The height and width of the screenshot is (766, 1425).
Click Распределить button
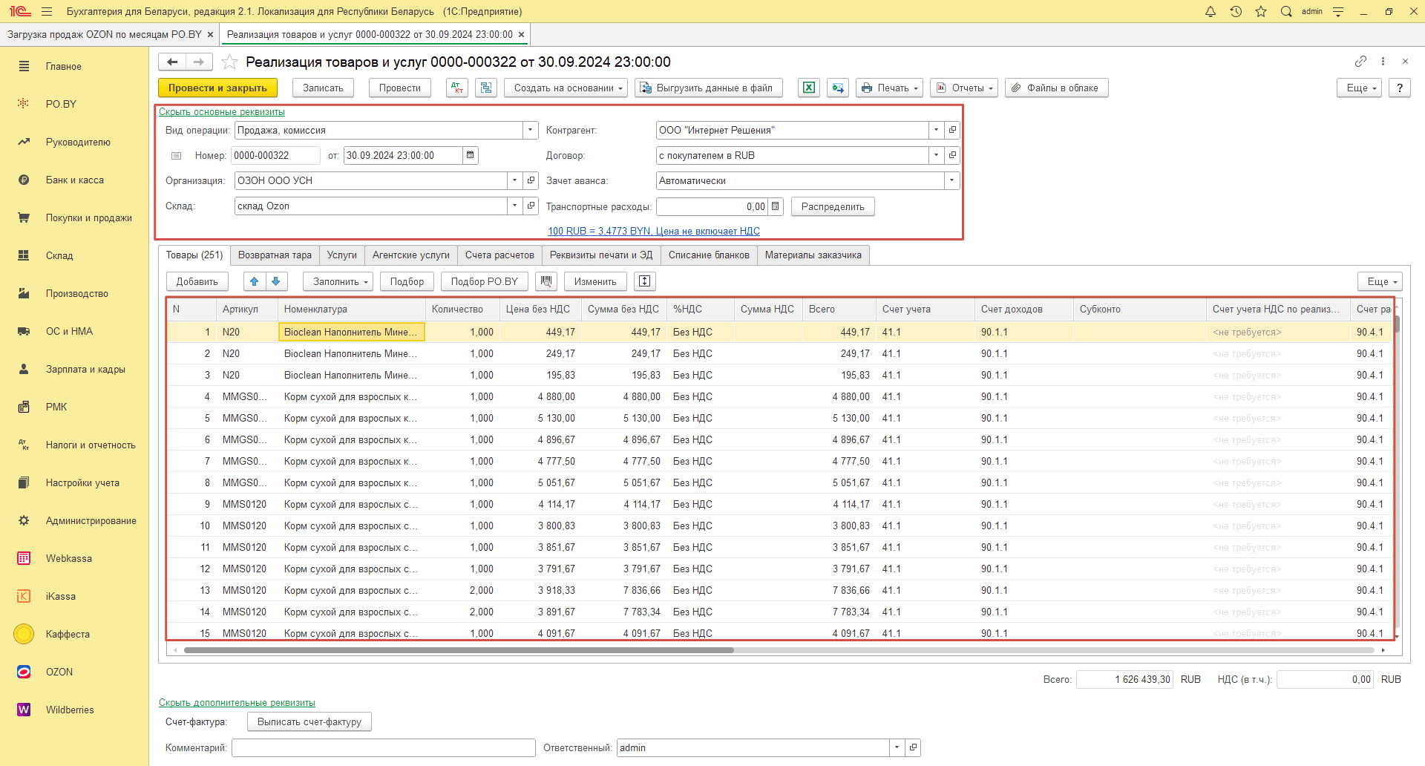[x=833, y=206]
